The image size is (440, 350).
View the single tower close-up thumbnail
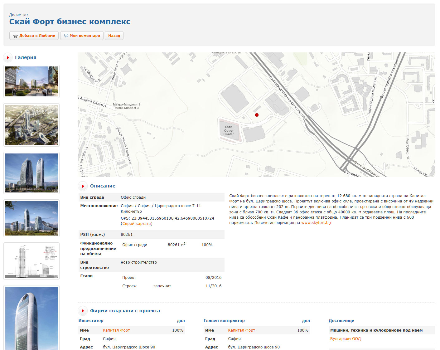31,318
